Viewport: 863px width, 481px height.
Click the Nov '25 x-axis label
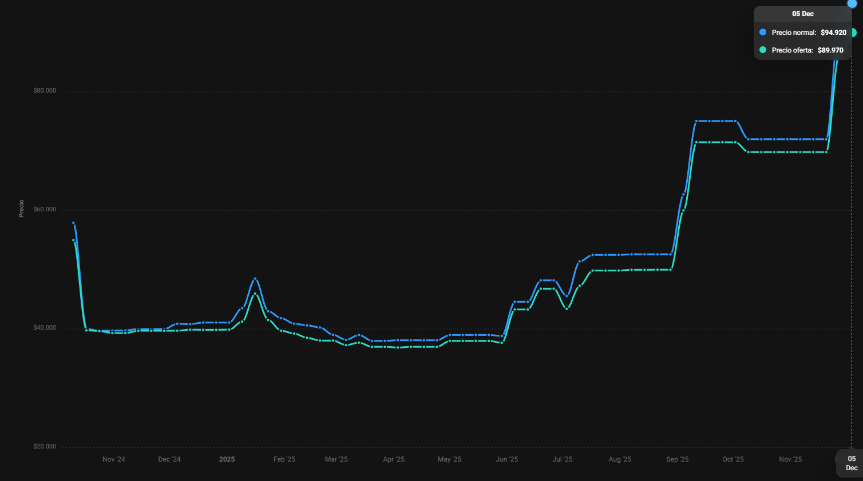(790, 459)
